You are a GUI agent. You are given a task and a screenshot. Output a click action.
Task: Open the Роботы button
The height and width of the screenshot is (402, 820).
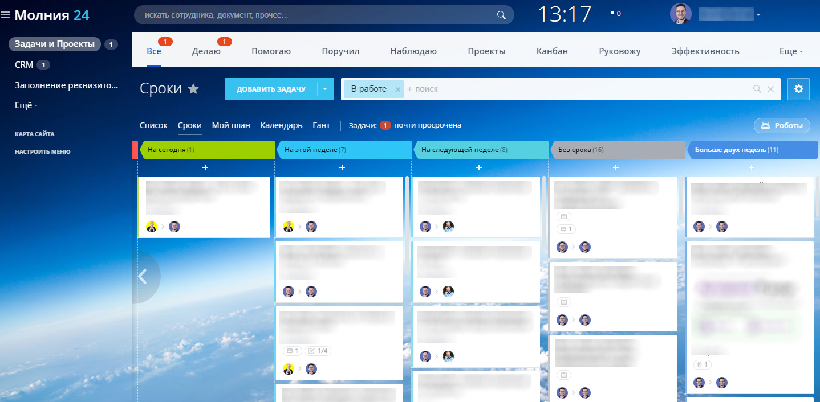(782, 126)
